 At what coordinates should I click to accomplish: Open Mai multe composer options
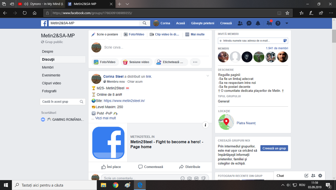click(x=195, y=34)
